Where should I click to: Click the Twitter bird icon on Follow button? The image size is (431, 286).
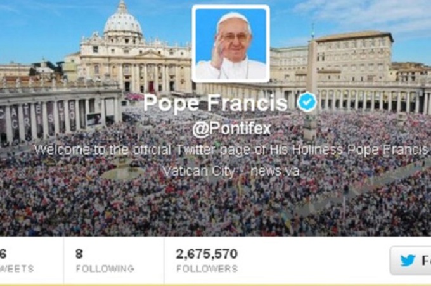[x=408, y=260]
